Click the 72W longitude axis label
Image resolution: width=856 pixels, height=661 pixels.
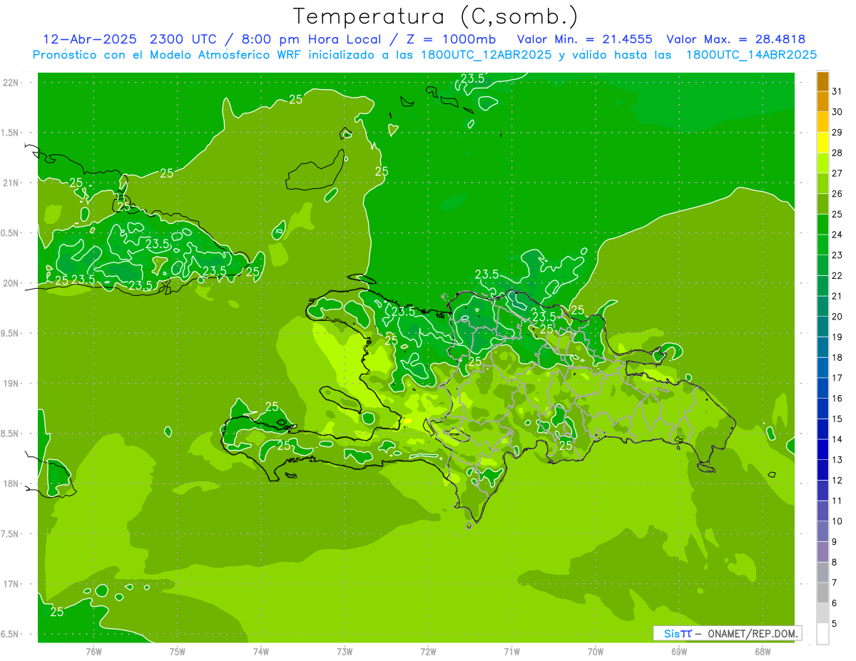tap(428, 651)
